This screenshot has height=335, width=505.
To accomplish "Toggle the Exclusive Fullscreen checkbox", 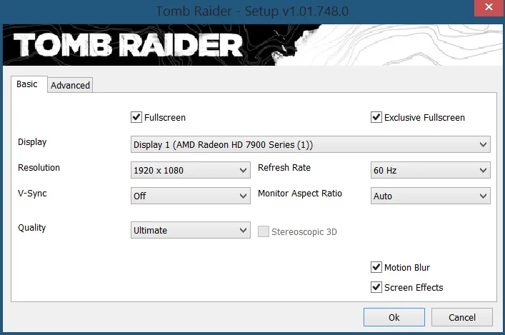I will (376, 117).
